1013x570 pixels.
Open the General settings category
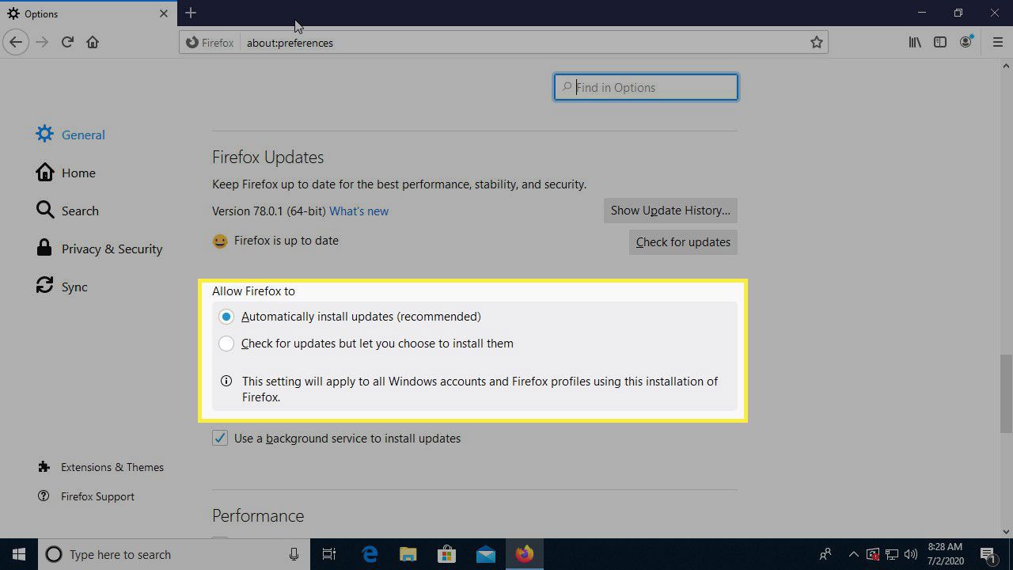(x=70, y=135)
